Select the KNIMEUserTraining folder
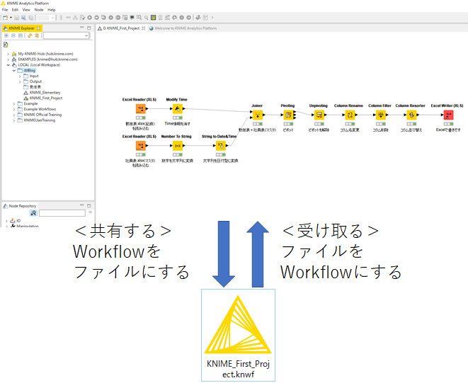 [x=40, y=120]
